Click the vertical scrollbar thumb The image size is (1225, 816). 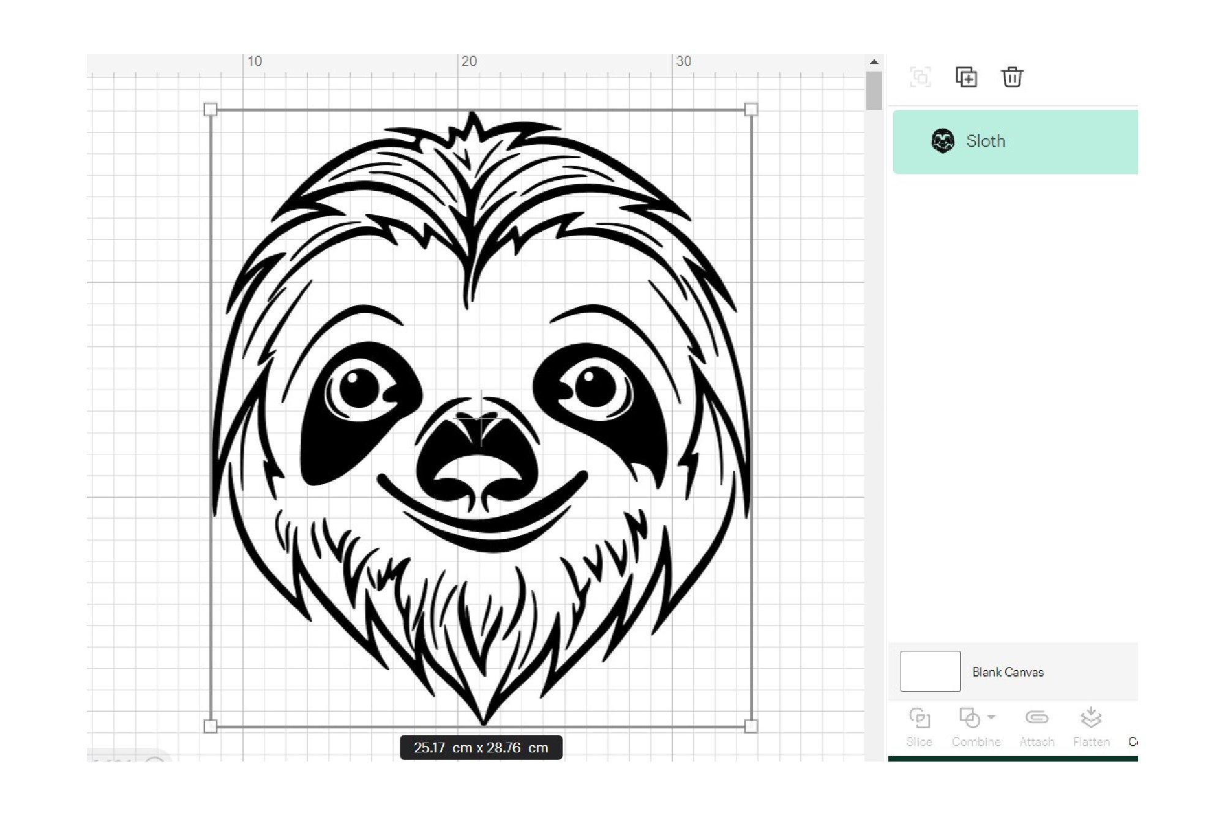874,91
